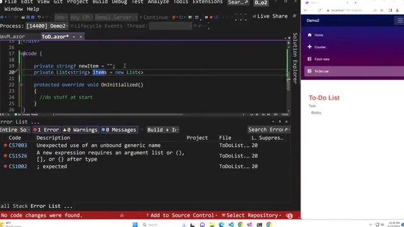Screen dimensions: 404x227
Task: Open the Lifecycle Events dropdown
Action: pyautogui.click(x=98, y=26)
